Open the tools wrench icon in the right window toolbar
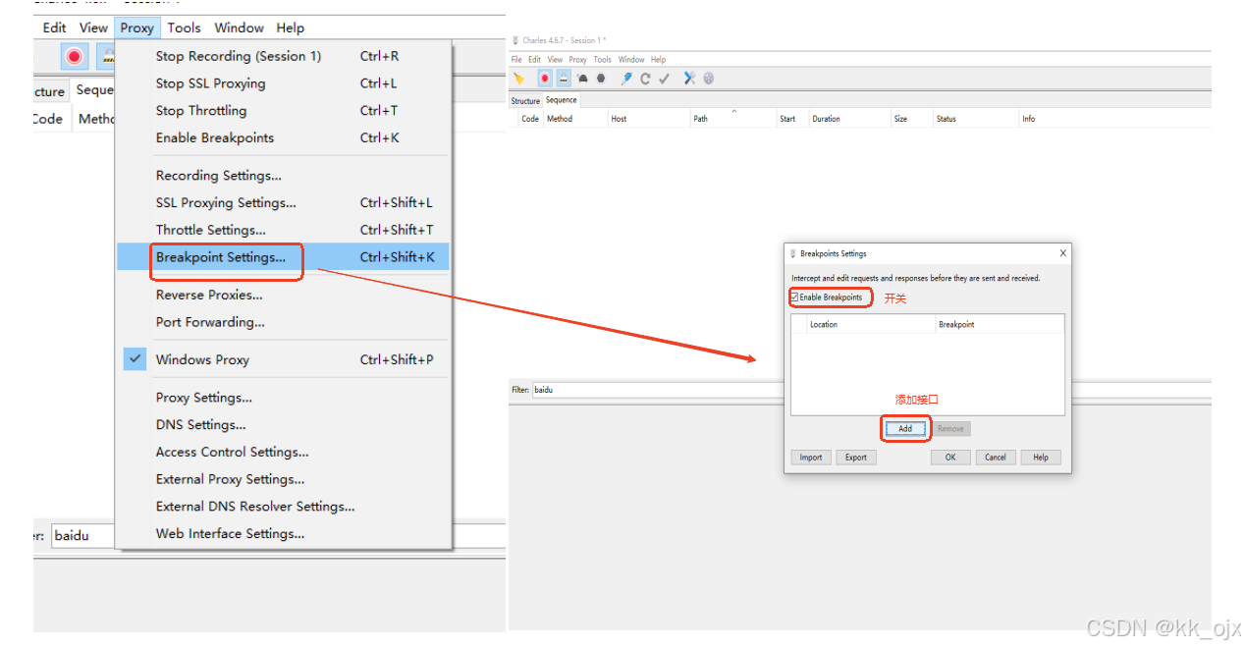 (x=689, y=79)
